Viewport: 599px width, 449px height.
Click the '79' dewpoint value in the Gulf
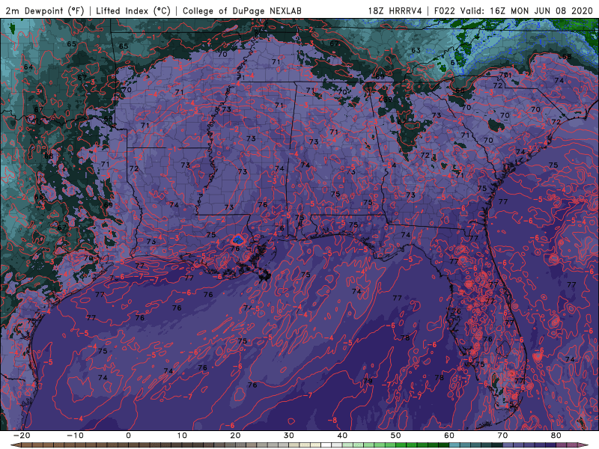[x=368, y=381]
